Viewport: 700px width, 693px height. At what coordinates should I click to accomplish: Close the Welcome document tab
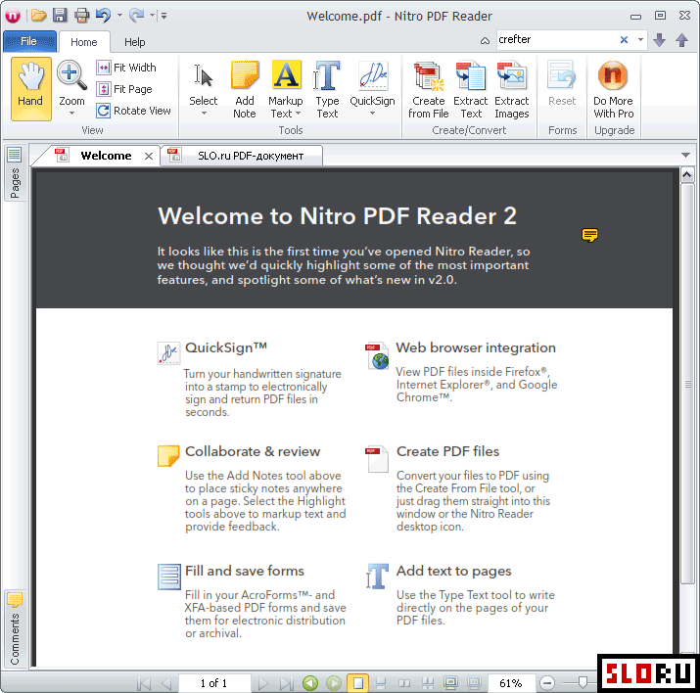[x=149, y=157]
